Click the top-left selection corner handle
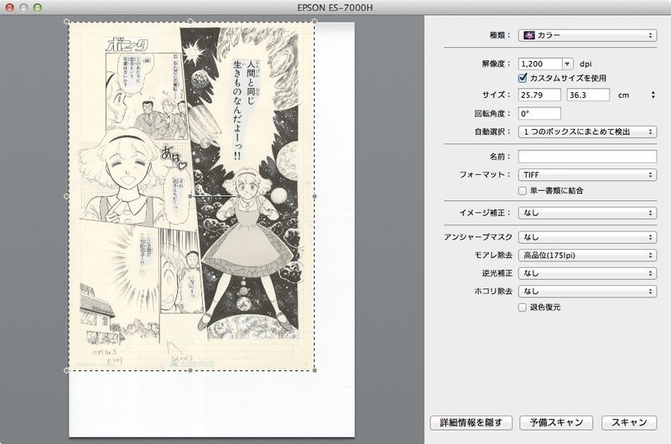The image size is (671, 444). (x=67, y=21)
